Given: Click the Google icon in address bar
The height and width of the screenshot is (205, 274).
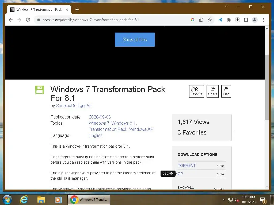Looking at the screenshot, I should [193, 20].
